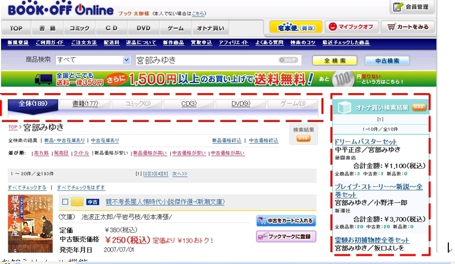Select the 書籍(177) results tab
The image size is (455, 264).
[85, 103]
